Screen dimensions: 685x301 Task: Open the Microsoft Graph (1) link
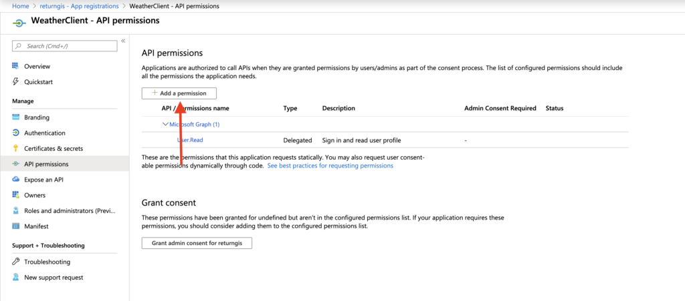tap(195, 124)
